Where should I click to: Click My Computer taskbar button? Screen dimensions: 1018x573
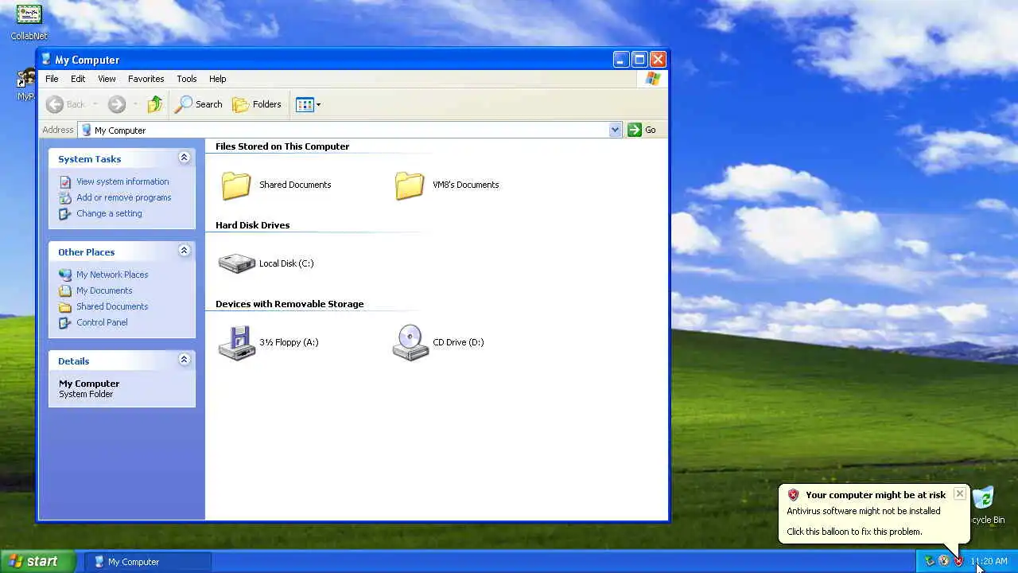click(148, 562)
